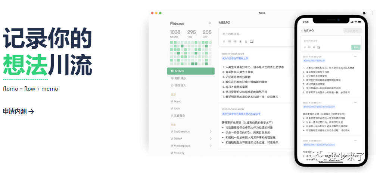The width and height of the screenshot is (377, 173).
Task: Expand the BigQuestion tag chevron
Action: [211, 132]
